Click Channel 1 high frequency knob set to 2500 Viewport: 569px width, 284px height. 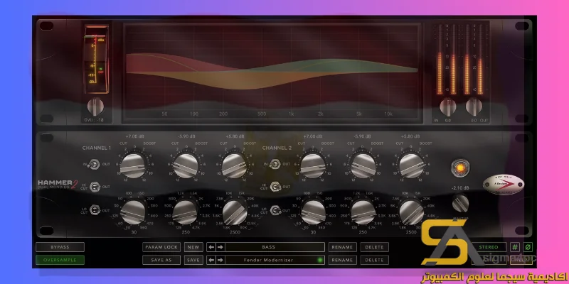click(235, 212)
